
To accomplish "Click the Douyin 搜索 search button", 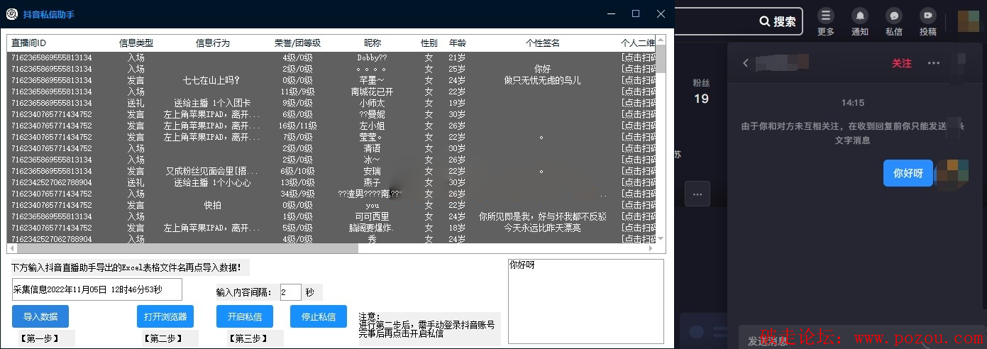I will coord(778,21).
